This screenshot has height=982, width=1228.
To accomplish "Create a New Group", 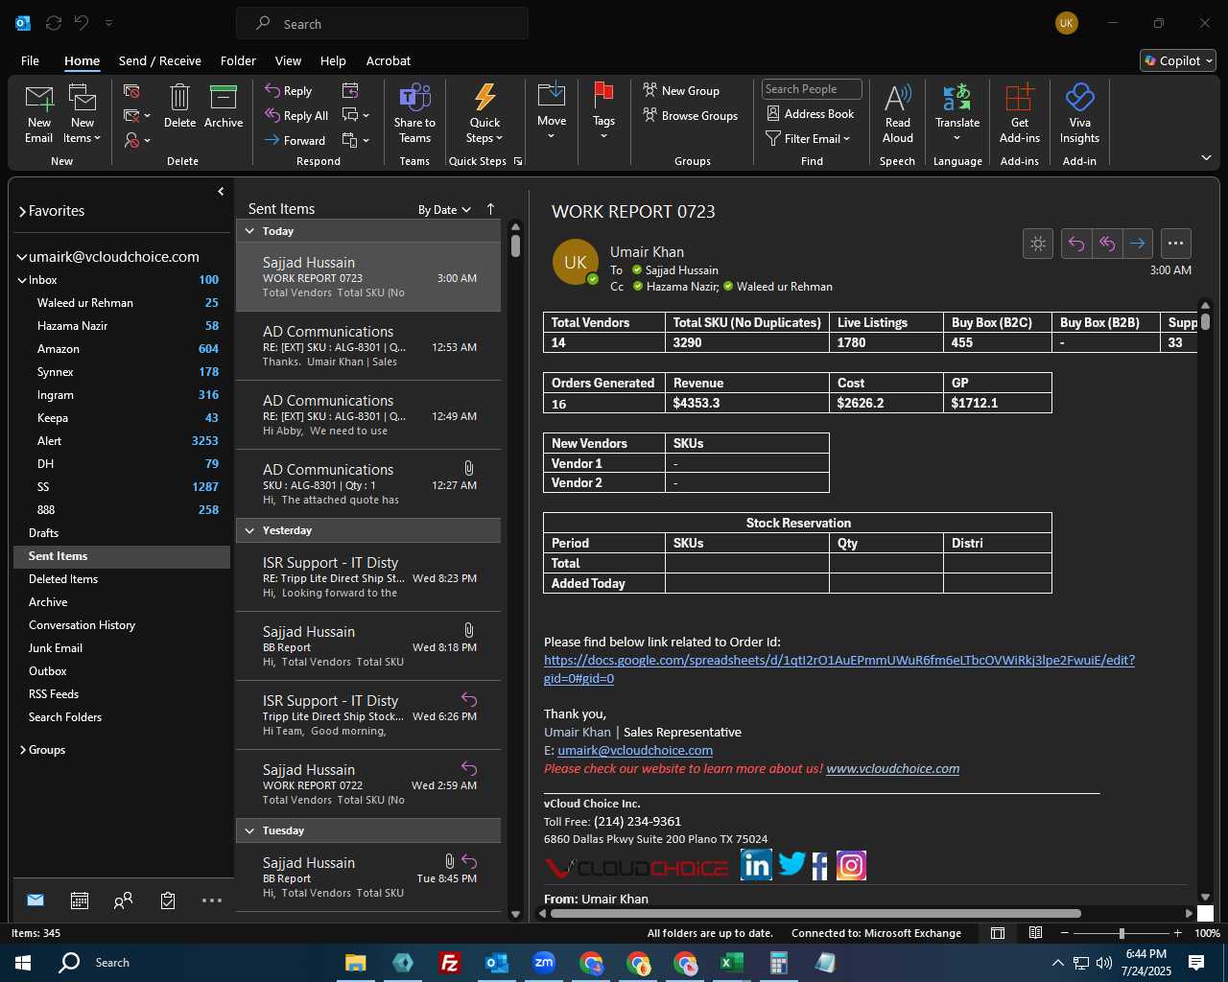I will point(681,91).
